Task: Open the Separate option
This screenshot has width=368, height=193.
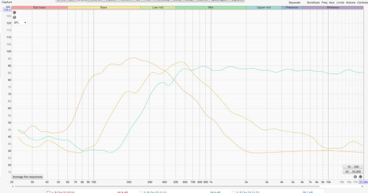Action: tap(294, 2)
